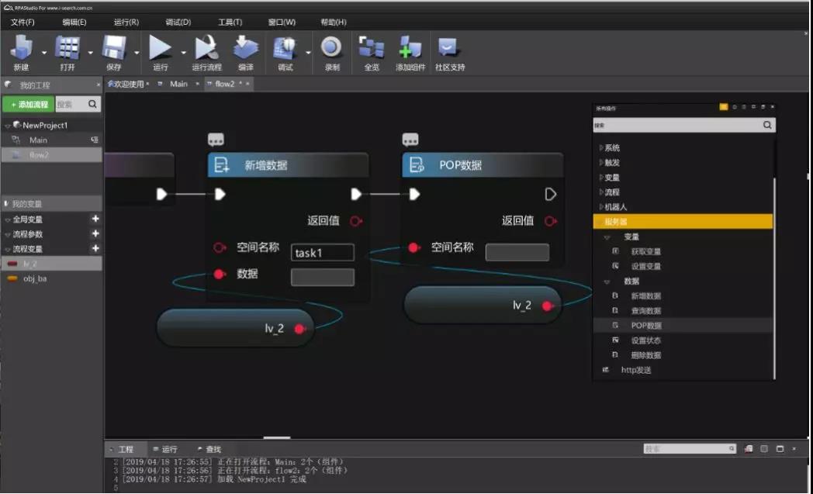Add a new 全局变量 with plus icon
The width and height of the screenshot is (813, 494).
point(95,219)
